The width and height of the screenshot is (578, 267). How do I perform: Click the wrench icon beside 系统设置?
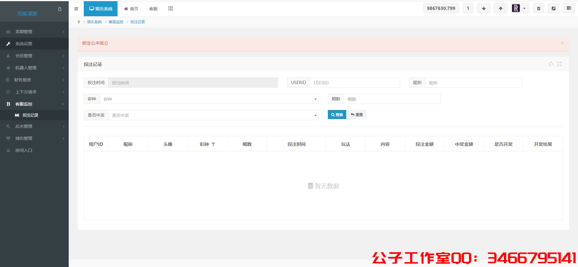tap(8, 44)
